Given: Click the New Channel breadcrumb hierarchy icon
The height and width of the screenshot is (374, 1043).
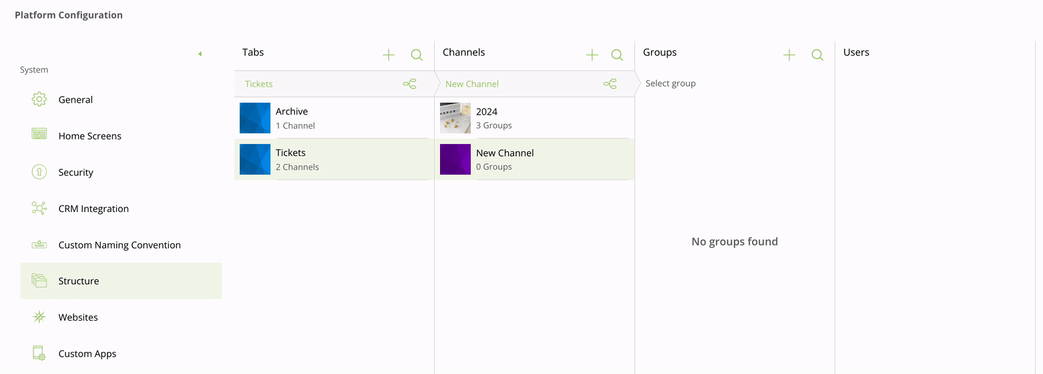Looking at the screenshot, I should pyautogui.click(x=610, y=84).
